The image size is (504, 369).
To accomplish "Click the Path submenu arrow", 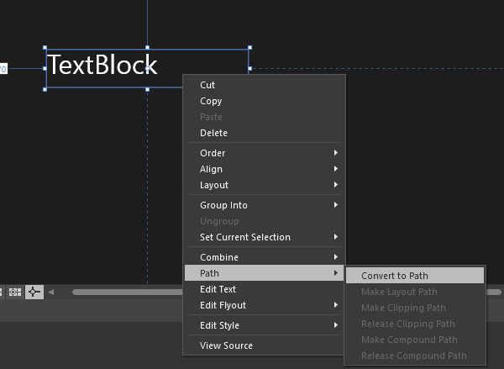I will coord(335,273).
